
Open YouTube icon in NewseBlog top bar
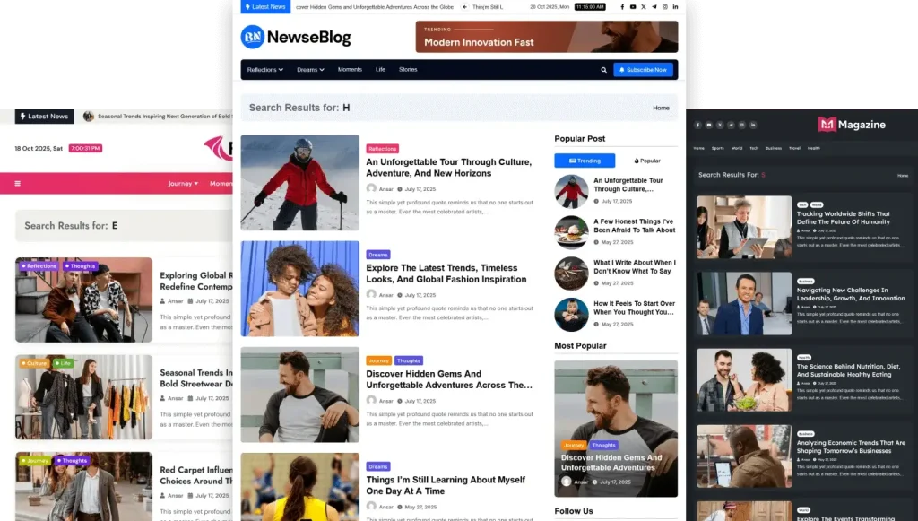(633, 7)
